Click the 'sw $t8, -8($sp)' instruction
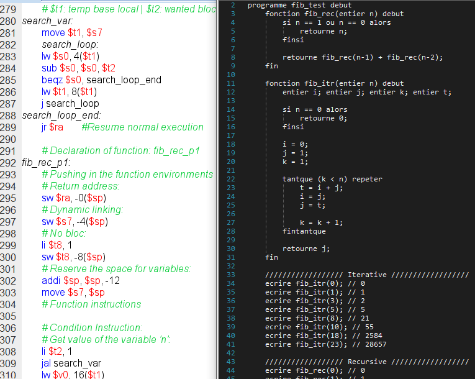This screenshot has height=379, width=475. pos(73,257)
